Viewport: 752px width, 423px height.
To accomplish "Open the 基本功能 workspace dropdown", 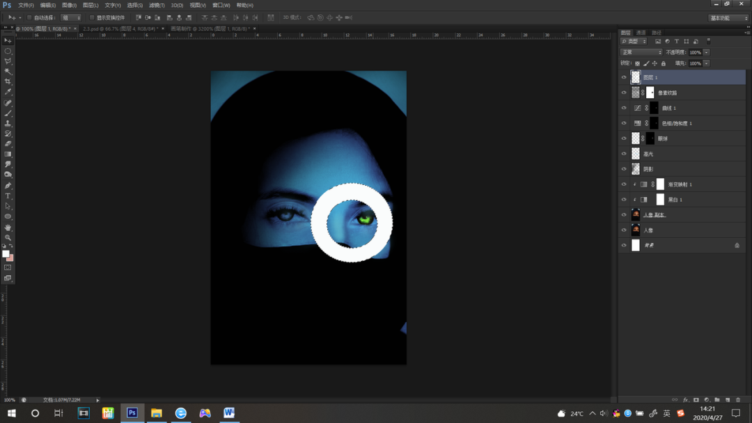I will pyautogui.click(x=728, y=17).
